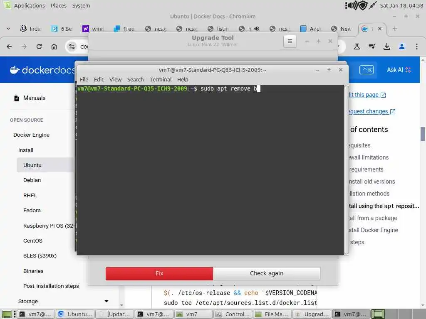This screenshot has height=319, width=426.
Task: Open the Terminal menu in terminal
Action: pos(161,79)
